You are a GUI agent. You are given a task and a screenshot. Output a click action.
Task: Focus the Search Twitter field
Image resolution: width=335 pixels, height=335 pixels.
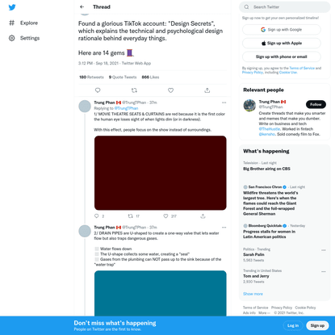(x=285, y=7)
